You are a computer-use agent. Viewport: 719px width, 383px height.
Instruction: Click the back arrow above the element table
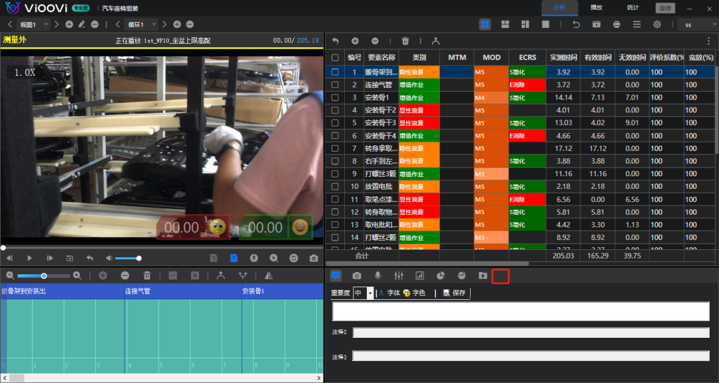(x=335, y=41)
